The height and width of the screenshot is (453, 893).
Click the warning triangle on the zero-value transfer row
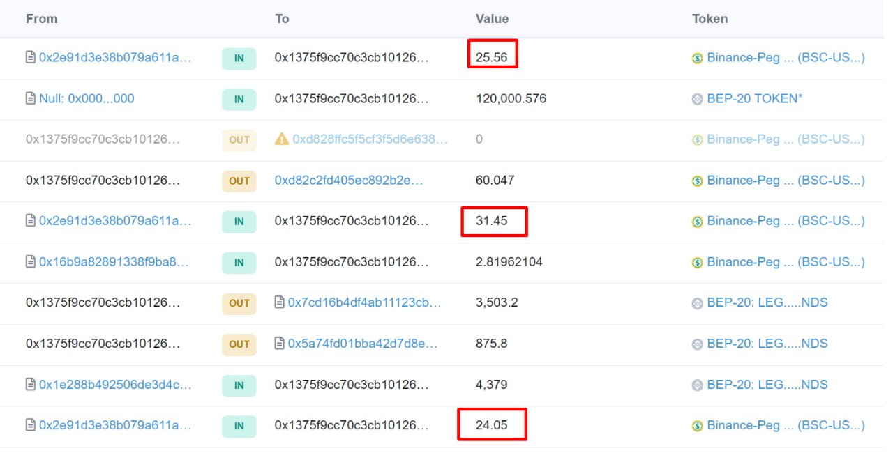(281, 139)
